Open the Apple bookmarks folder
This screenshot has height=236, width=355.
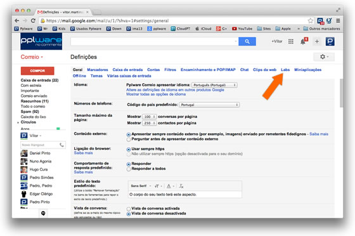(283, 29)
